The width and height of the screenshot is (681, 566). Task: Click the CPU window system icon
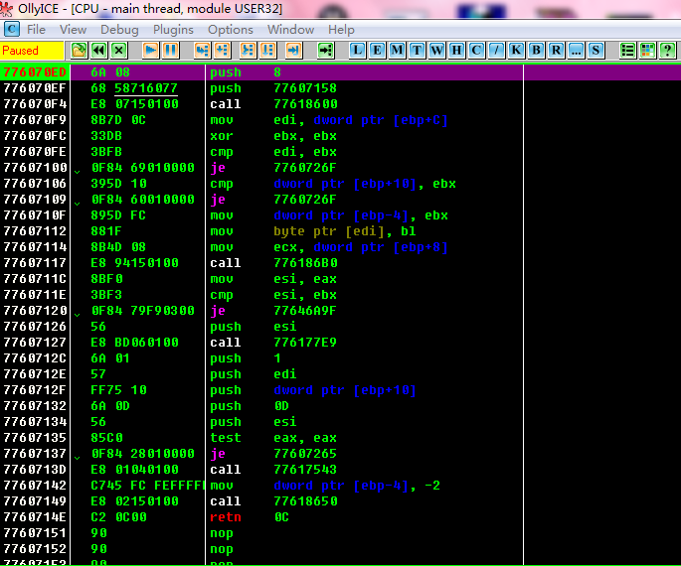pyautogui.click(x=11, y=30)
